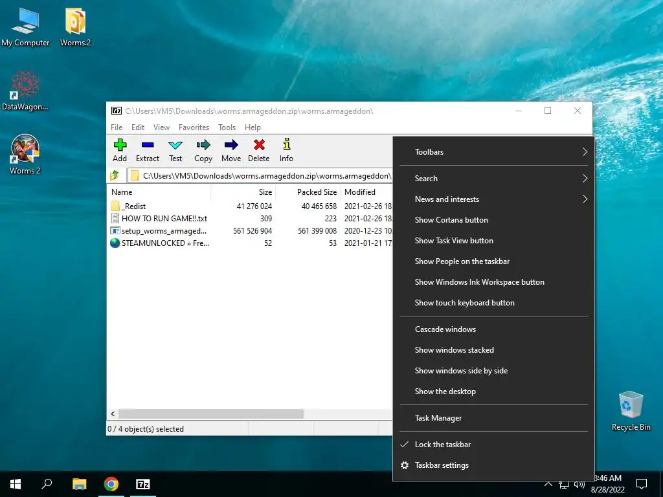Image resolution: width=663 pixels, height=497 pixels.
Task: Open My Computer desktop icon
Action: pyautogui.click(x=25, y=27)
